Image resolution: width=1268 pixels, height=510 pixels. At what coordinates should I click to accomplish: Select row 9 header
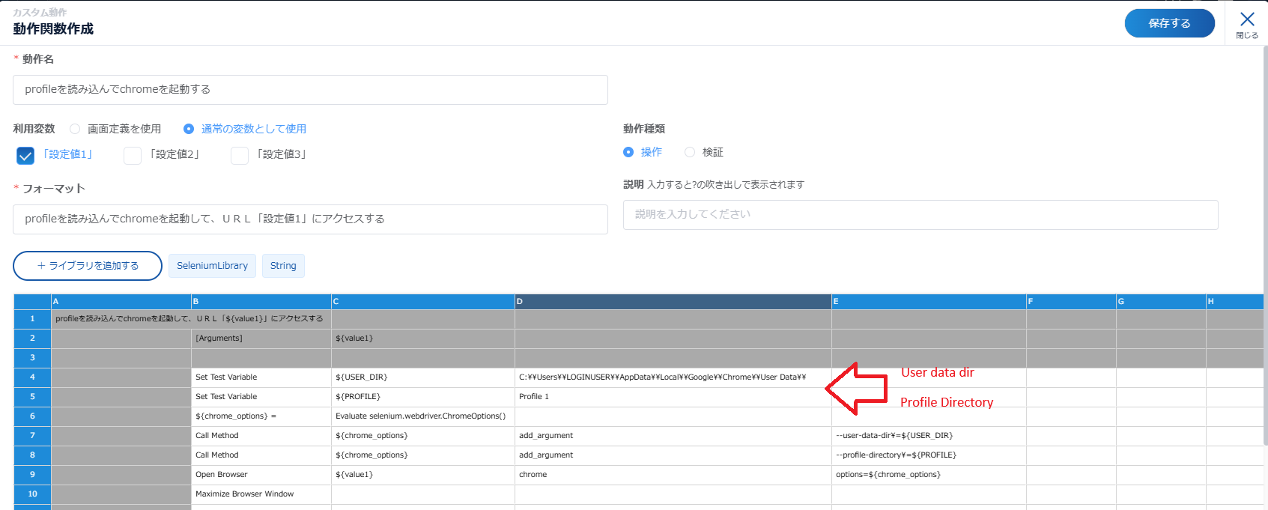pos(32,475)
